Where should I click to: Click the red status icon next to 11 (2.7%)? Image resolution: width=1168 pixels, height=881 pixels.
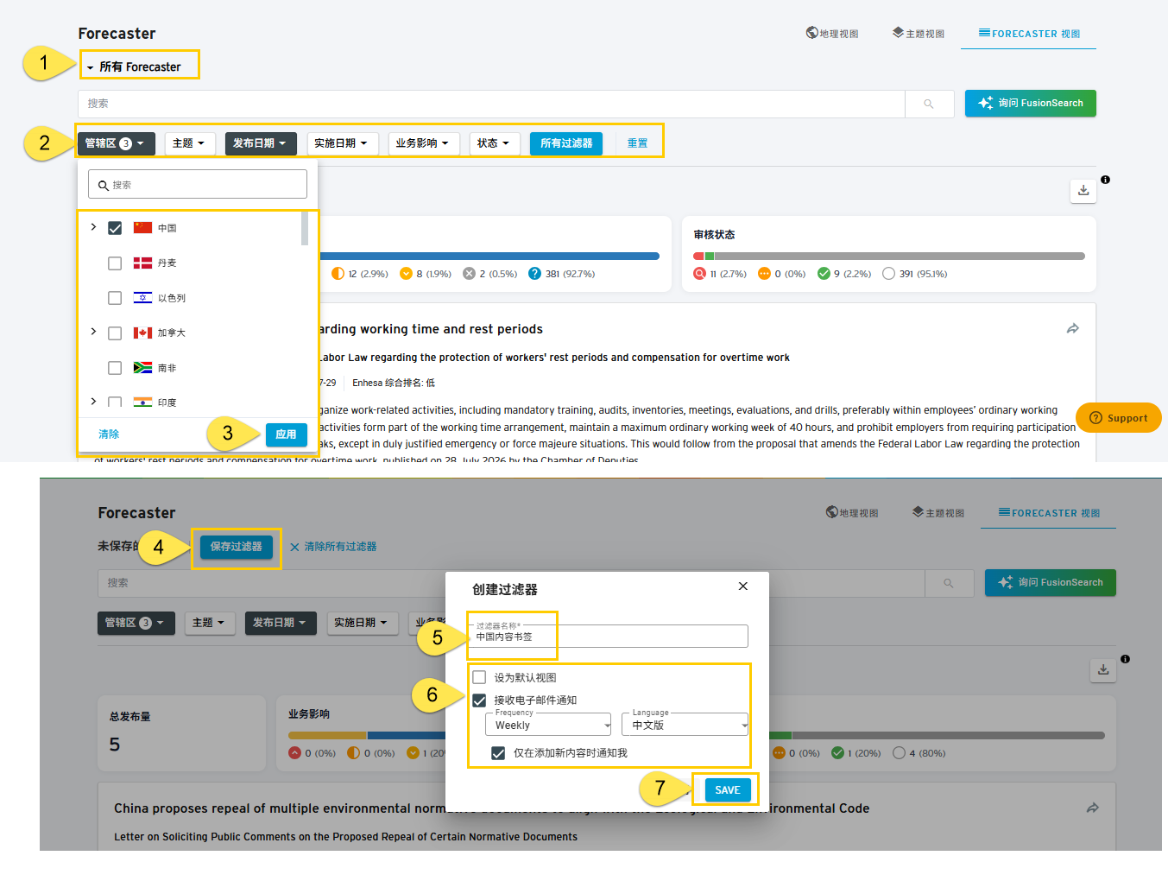pyautogui.click(x=700, y=274)
